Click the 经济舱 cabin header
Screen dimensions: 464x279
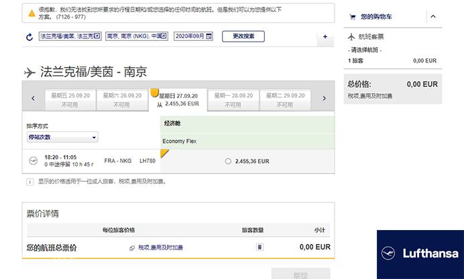pos(247,124)
